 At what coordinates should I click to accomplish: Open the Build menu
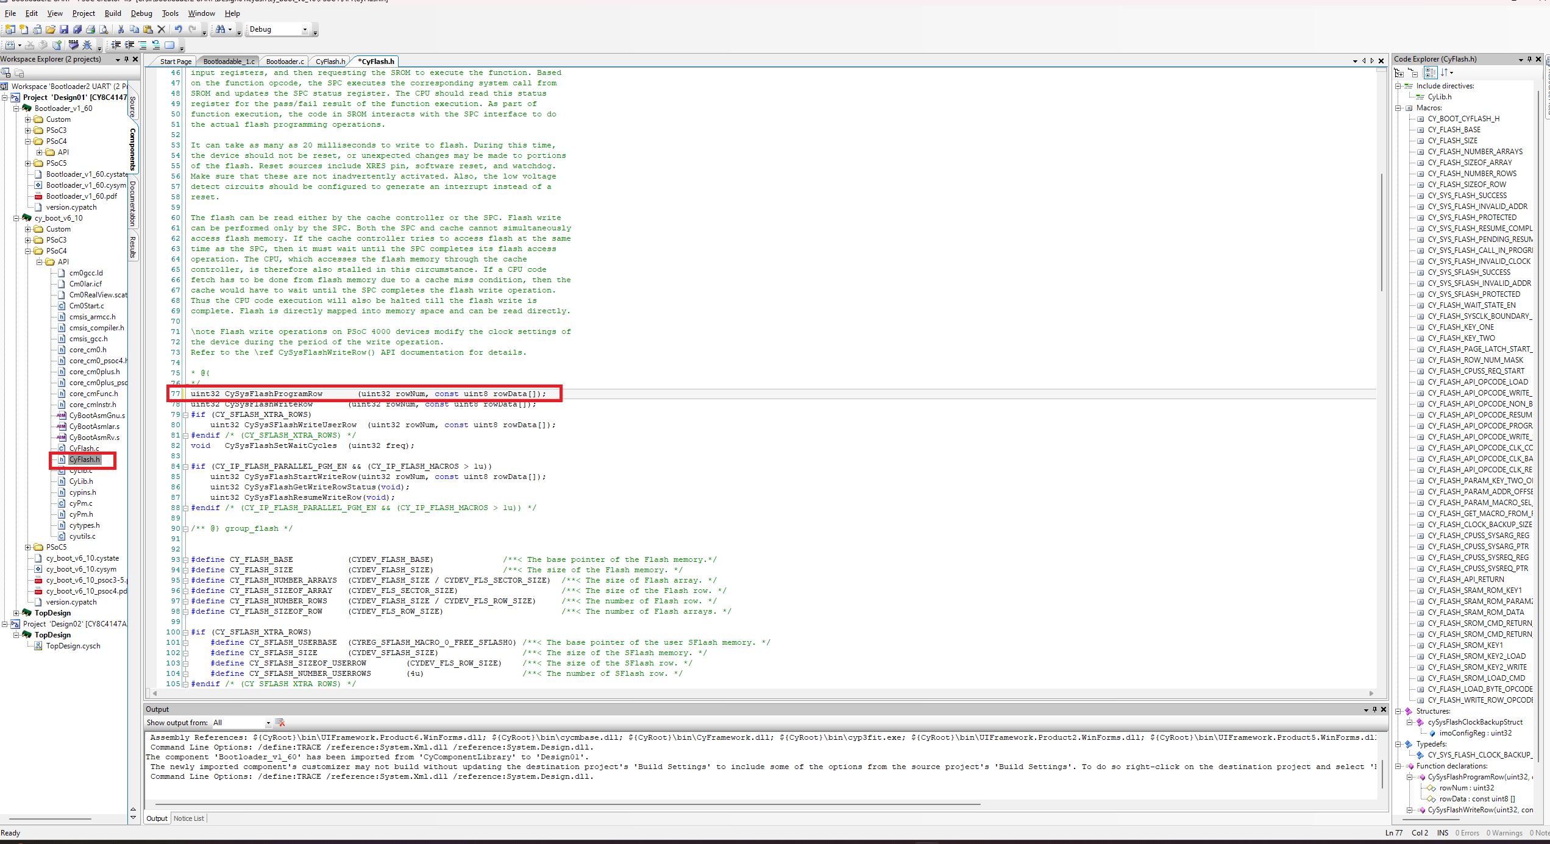click(113, 13)
